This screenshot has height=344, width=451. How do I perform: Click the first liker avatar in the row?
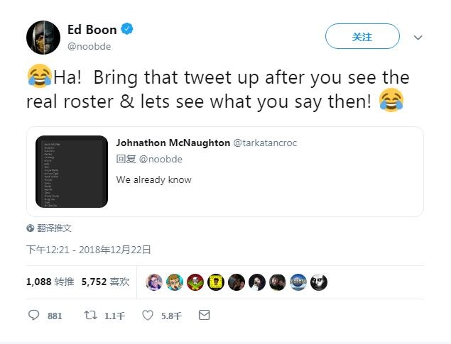[154, 282]
